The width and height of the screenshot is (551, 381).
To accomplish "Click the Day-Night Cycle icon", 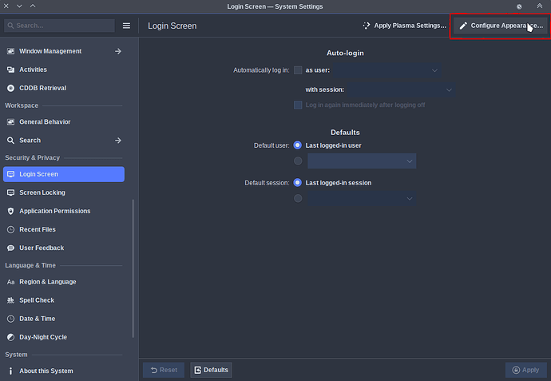I will pos(11,337).
